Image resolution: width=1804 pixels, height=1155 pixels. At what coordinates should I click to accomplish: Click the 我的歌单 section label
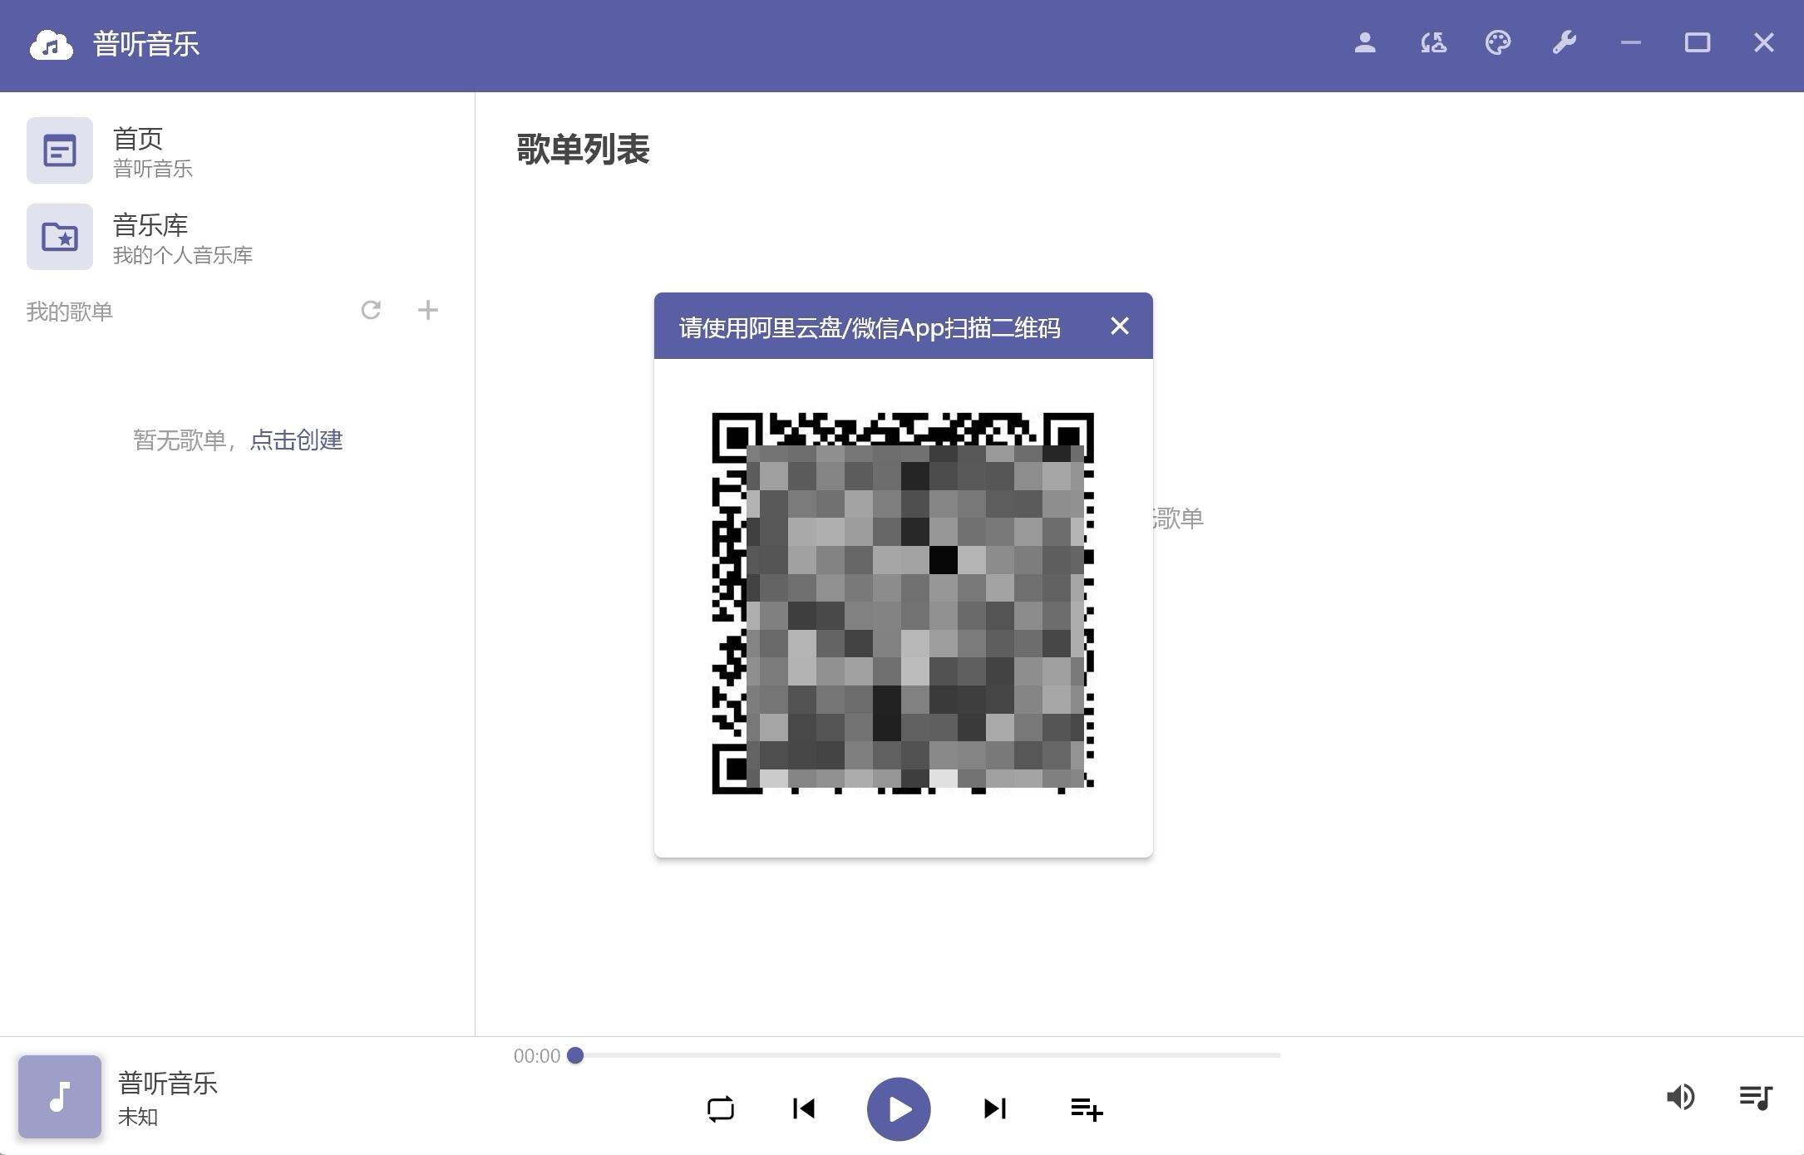[x=70, y=312]
